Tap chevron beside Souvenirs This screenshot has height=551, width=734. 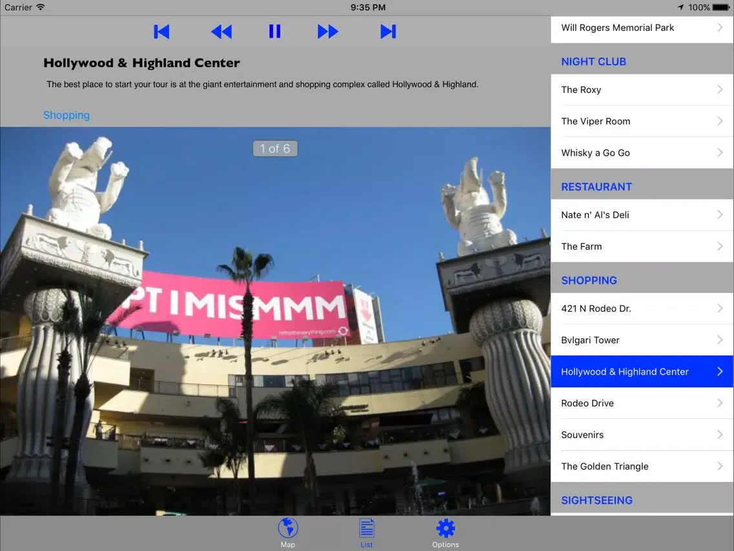(720, 435)
